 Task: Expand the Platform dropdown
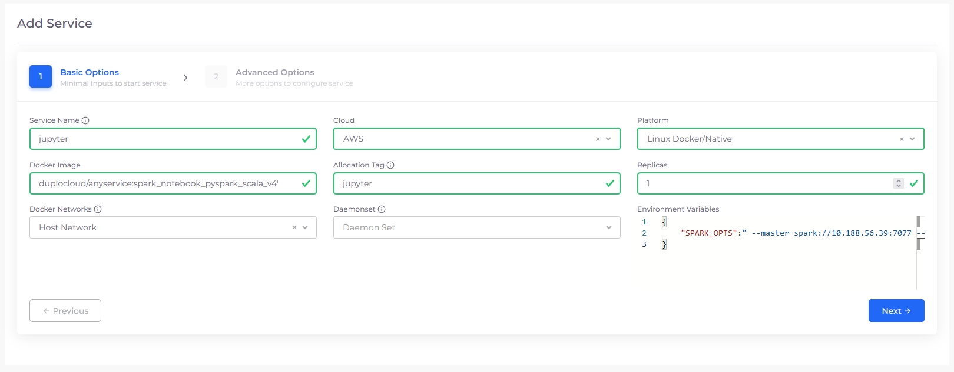coord(912,139)
